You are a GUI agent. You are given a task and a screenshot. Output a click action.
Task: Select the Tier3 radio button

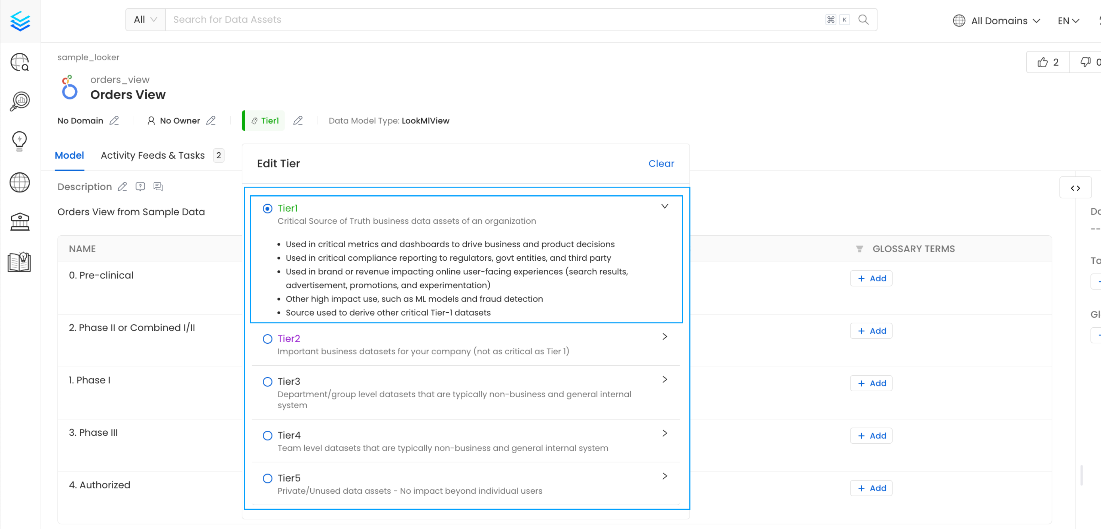tap(268, 381)
